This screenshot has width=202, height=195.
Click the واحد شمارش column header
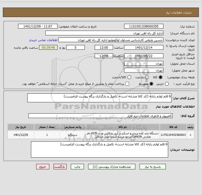[x=73, y=127]
